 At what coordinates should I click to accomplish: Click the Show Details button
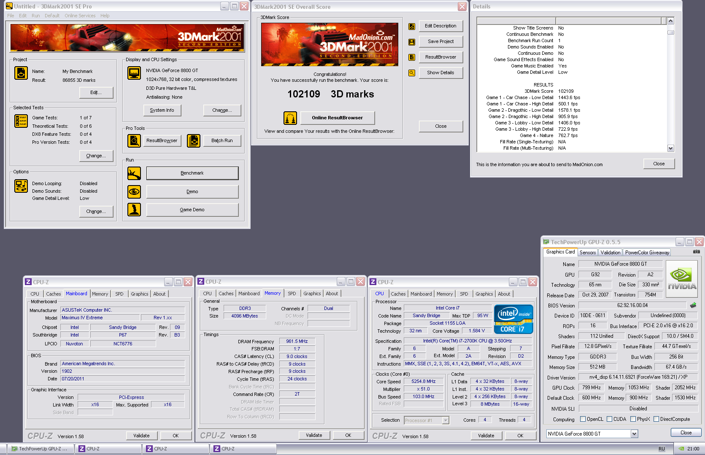[x=441, y=73]
